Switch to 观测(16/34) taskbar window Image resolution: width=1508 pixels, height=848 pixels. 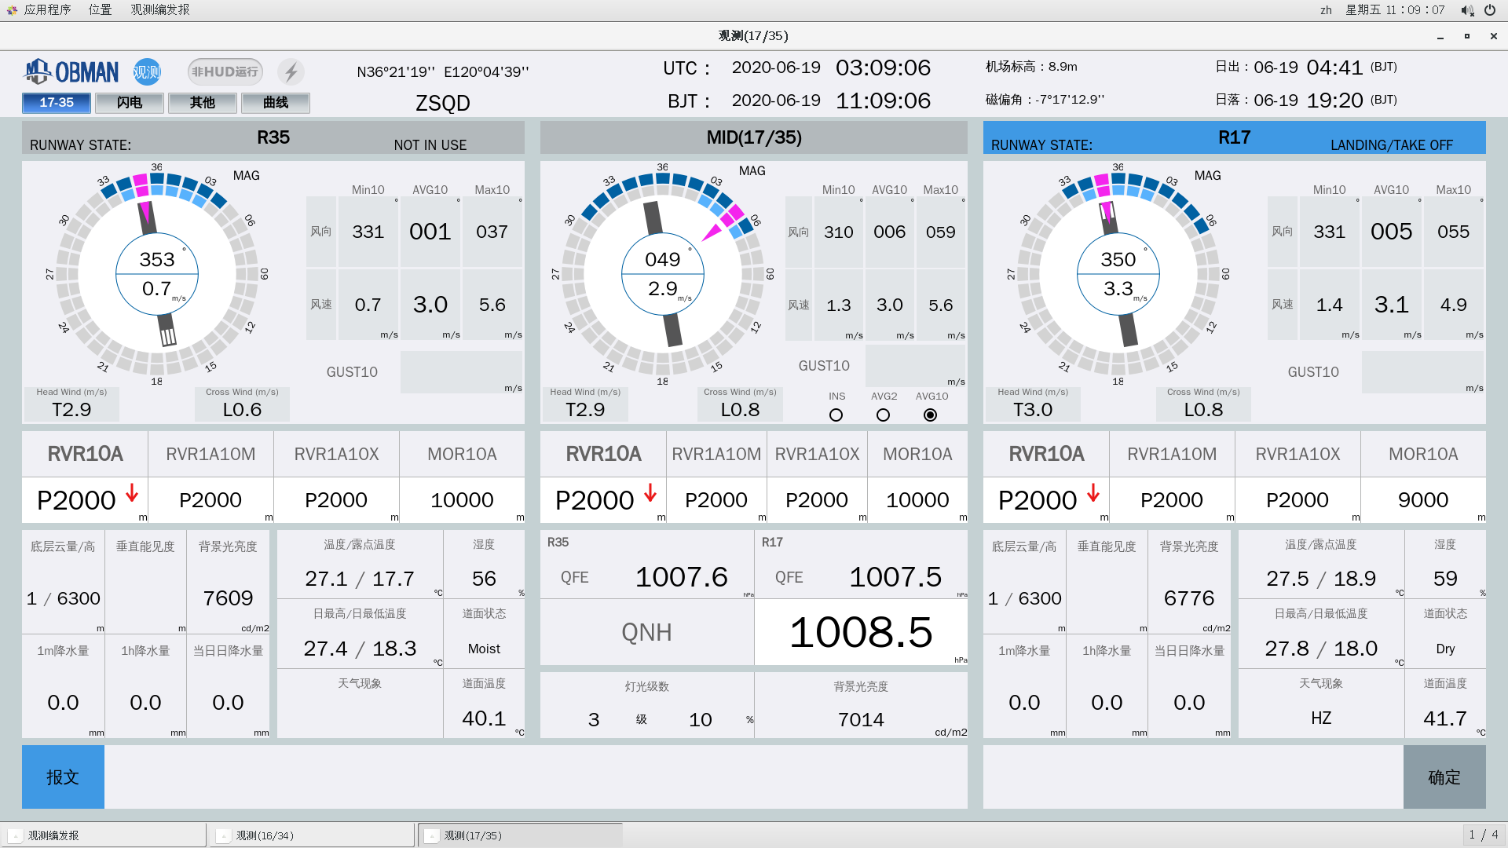click(x=311, y=835)
